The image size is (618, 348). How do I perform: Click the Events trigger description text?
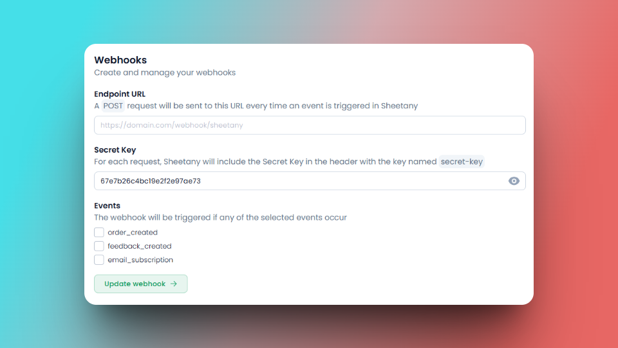pyautogui.click(x=220, y=217)
